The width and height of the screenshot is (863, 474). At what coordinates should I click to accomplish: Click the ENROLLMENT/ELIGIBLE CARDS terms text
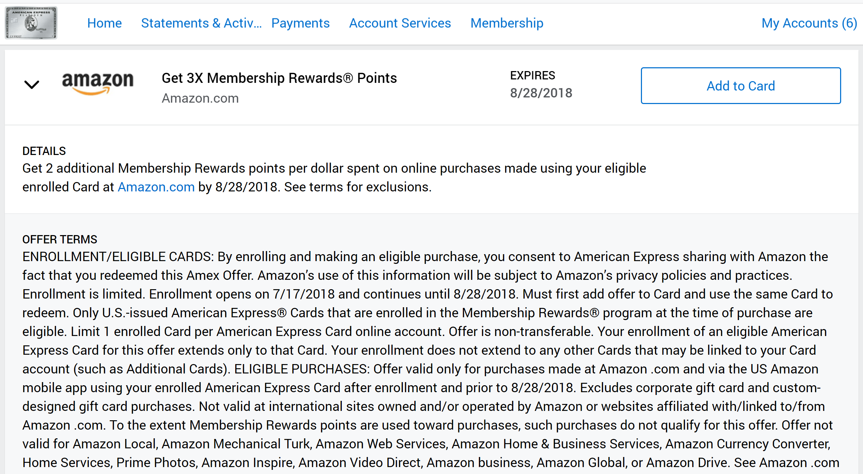[x=118, y=257]
